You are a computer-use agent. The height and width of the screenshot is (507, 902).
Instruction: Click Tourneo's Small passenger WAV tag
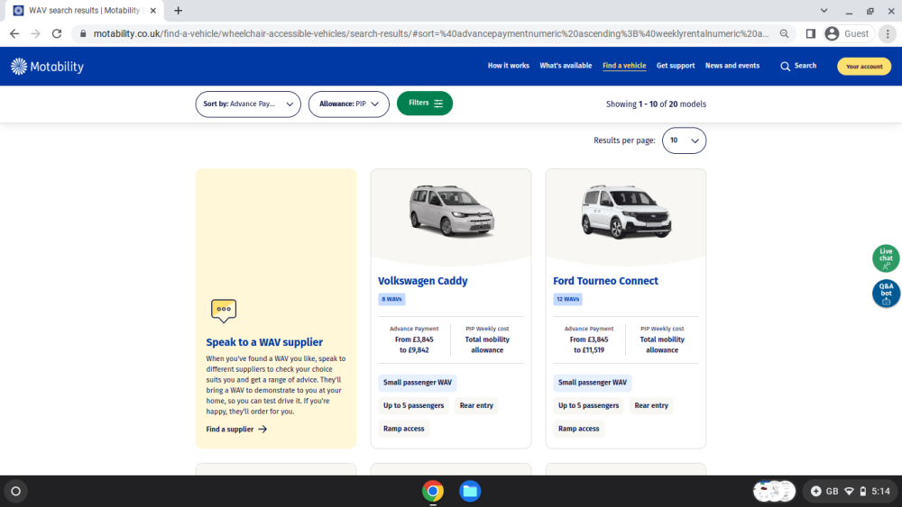[x=593, y=383]
